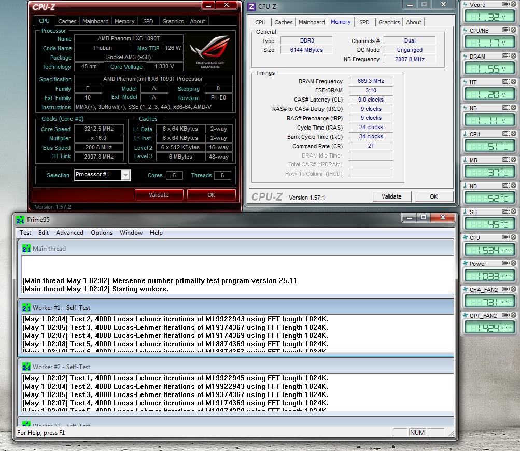Click the pin icon on the MB temperature widget
The height and width of the screenshot is (451, 520).
point(505,160)
